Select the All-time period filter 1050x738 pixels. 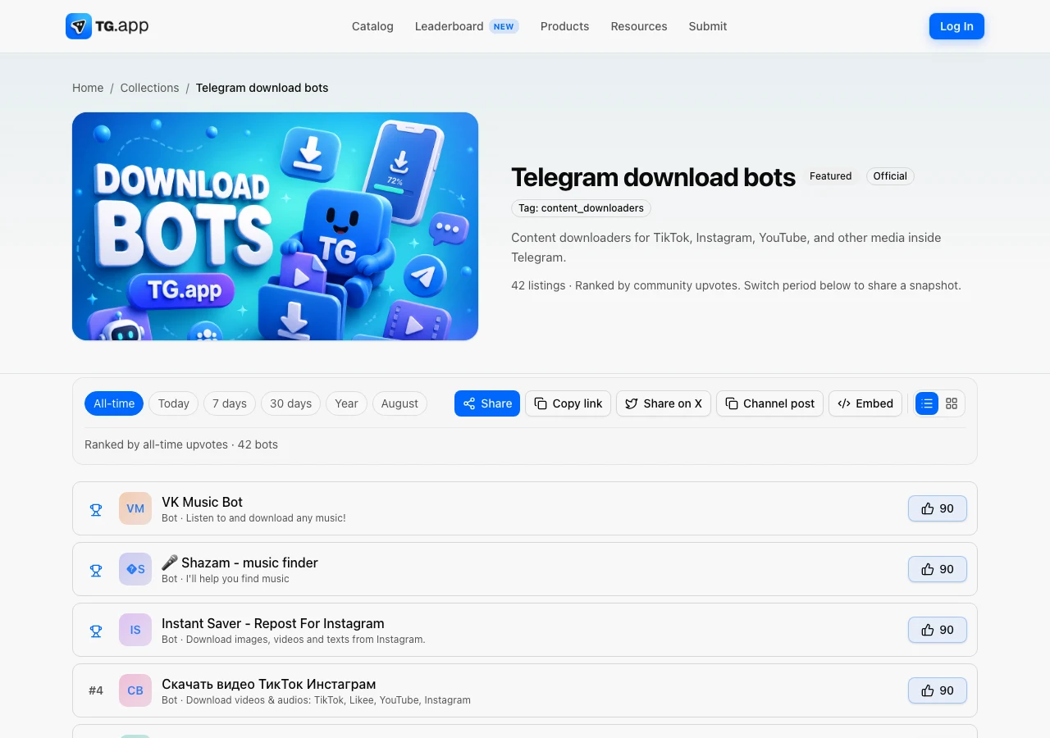coord(114,403)
